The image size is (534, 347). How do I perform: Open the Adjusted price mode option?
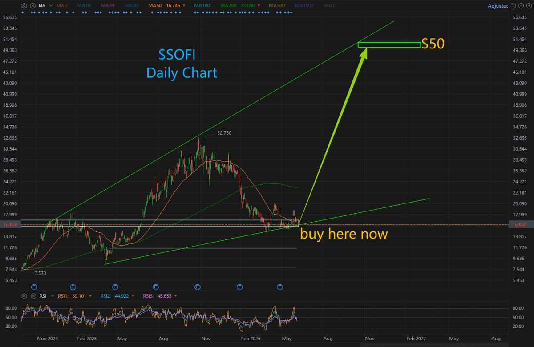coord(498,6)
